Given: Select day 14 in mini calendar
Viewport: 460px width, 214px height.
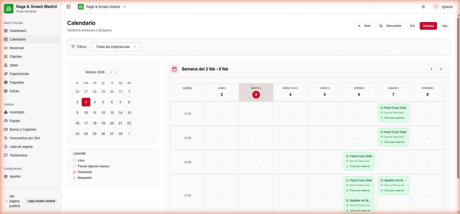Looking at the screenshot, I should (121, 113).
